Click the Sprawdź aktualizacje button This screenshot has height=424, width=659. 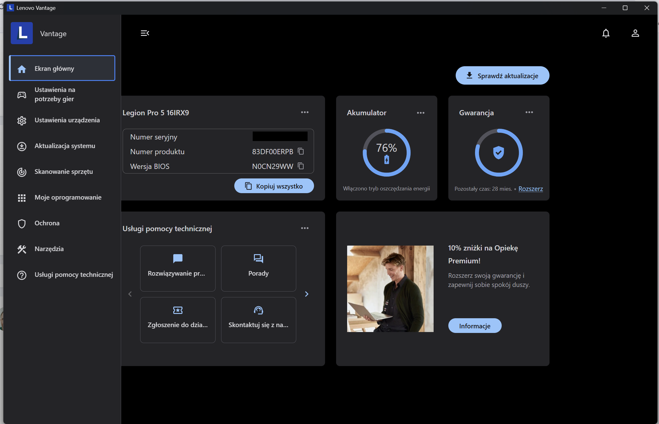click(502, 76)
